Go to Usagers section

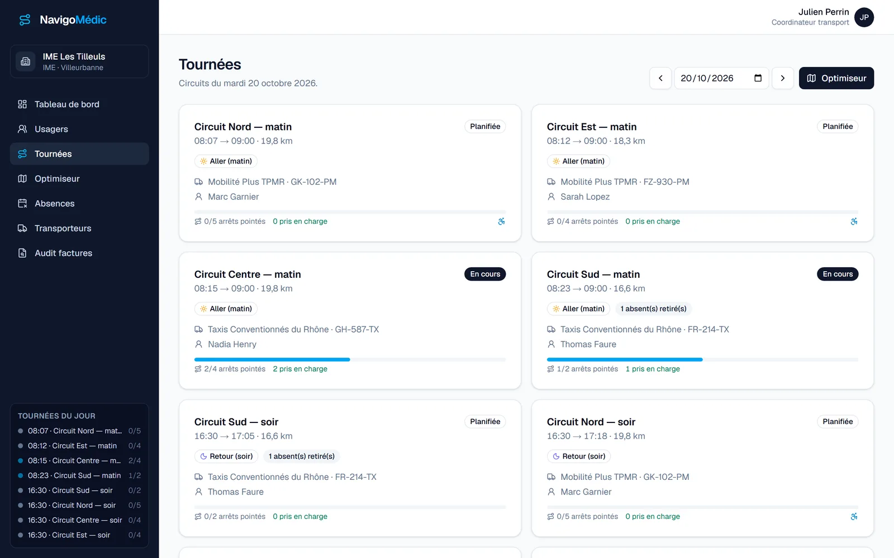click(x=79, y=129)
